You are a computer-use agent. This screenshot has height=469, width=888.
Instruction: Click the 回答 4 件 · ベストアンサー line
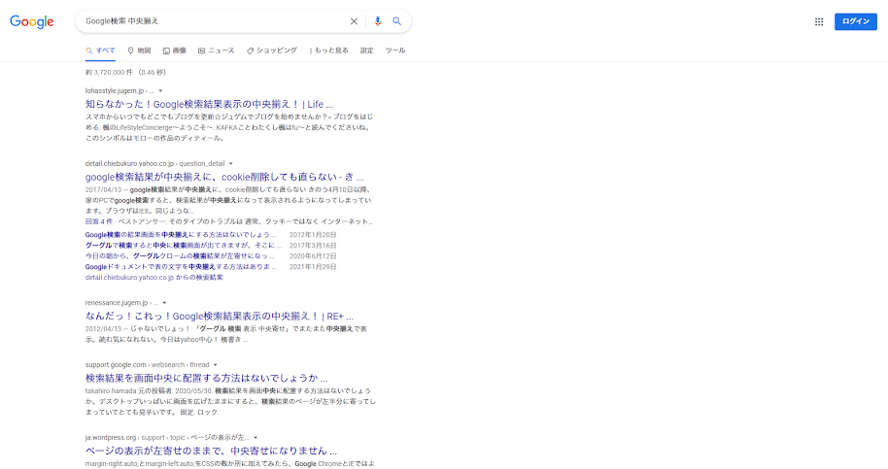pos(228,221)
